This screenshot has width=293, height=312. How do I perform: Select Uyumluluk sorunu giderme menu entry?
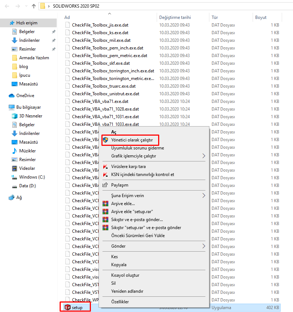[138, 148]
